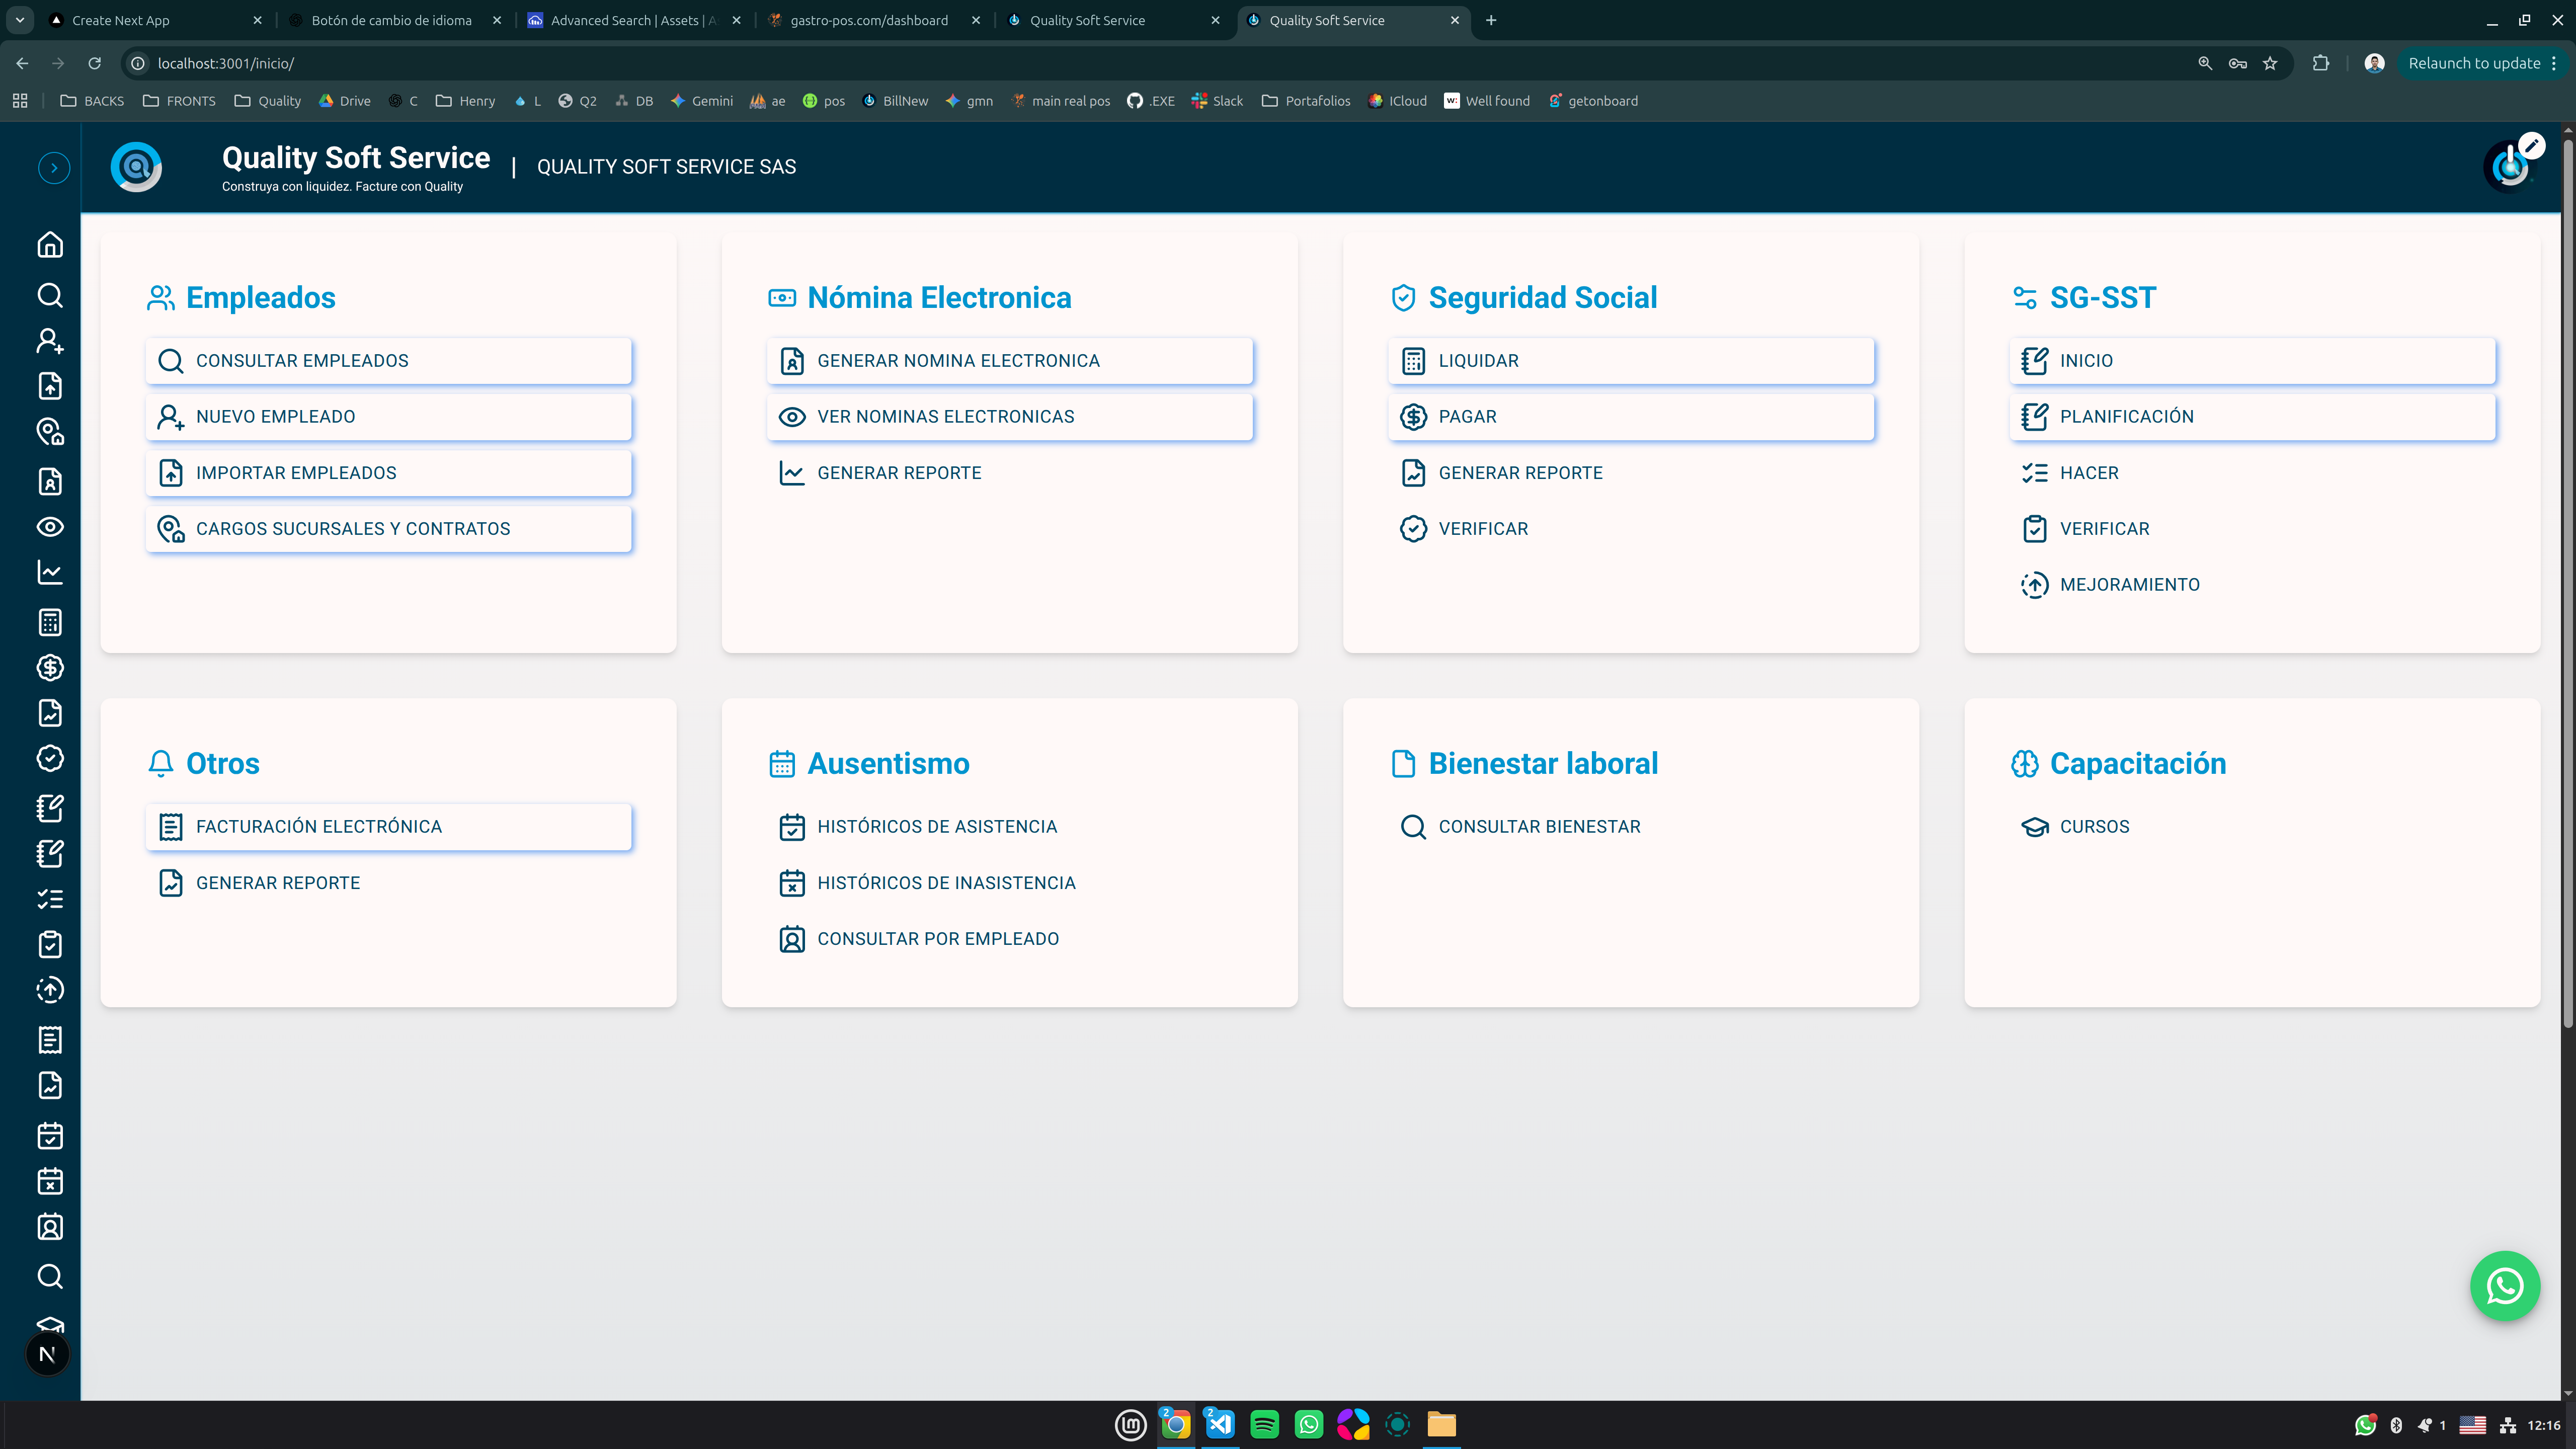
Task: Click FACTURACIÓN ELECTRÓNICA button
Action: pyautogui.click(x=389, y=827)
